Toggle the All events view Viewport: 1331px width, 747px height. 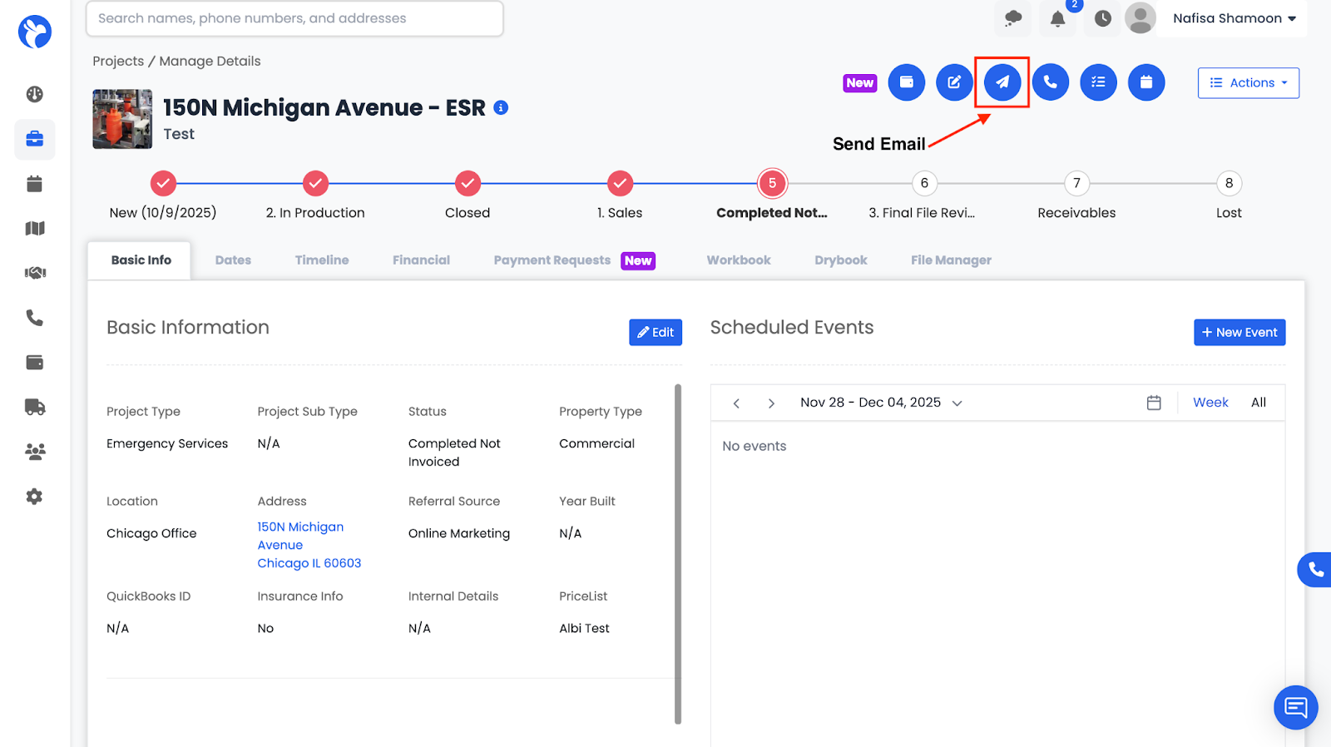1258,403
